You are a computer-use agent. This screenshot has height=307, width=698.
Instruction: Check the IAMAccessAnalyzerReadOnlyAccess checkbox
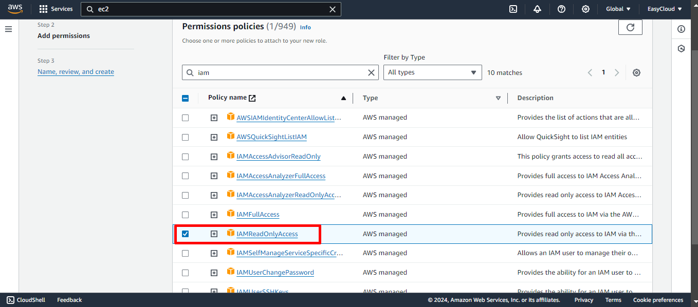186,195
